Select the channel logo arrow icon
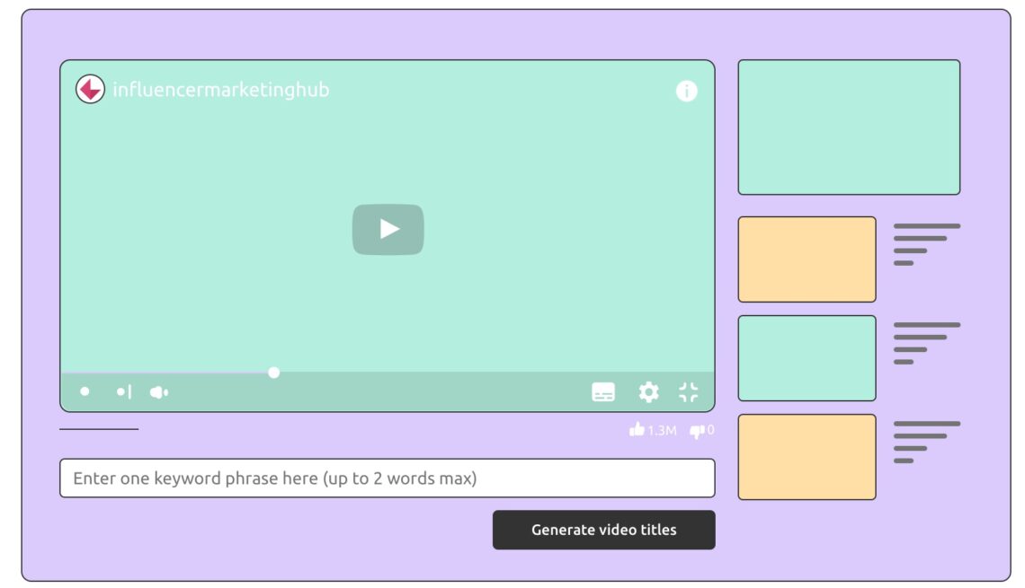The image size is (1025, 588). tap(89, 90)
